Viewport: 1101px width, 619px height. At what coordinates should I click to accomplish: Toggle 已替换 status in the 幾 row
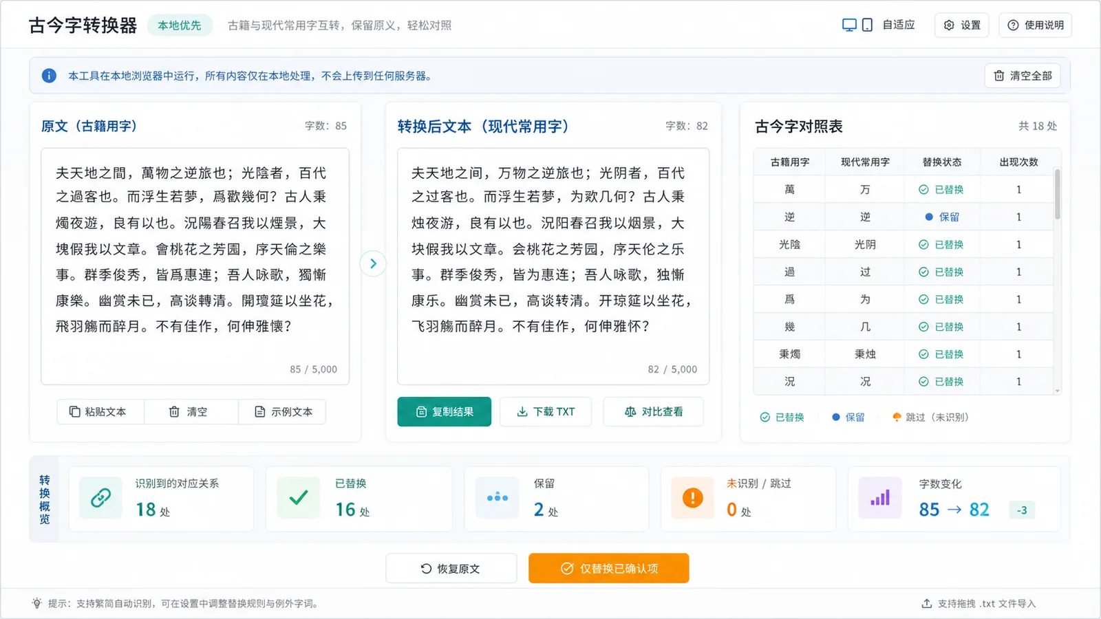pyautogui.click(x=941, y=327)
